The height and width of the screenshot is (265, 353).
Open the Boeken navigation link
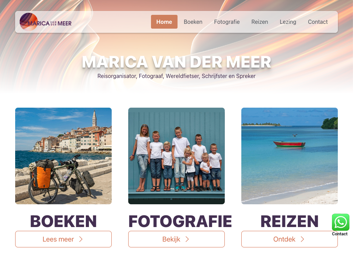pos(193,22)
